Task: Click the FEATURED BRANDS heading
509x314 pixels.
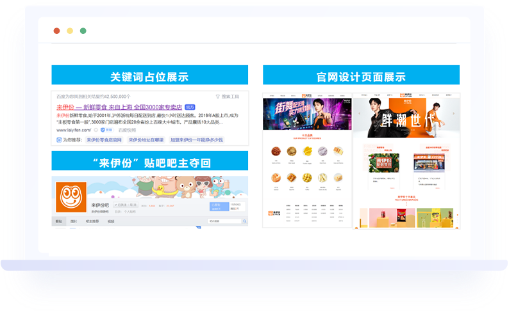Action: pyautogui.click(x=406, y=200)
